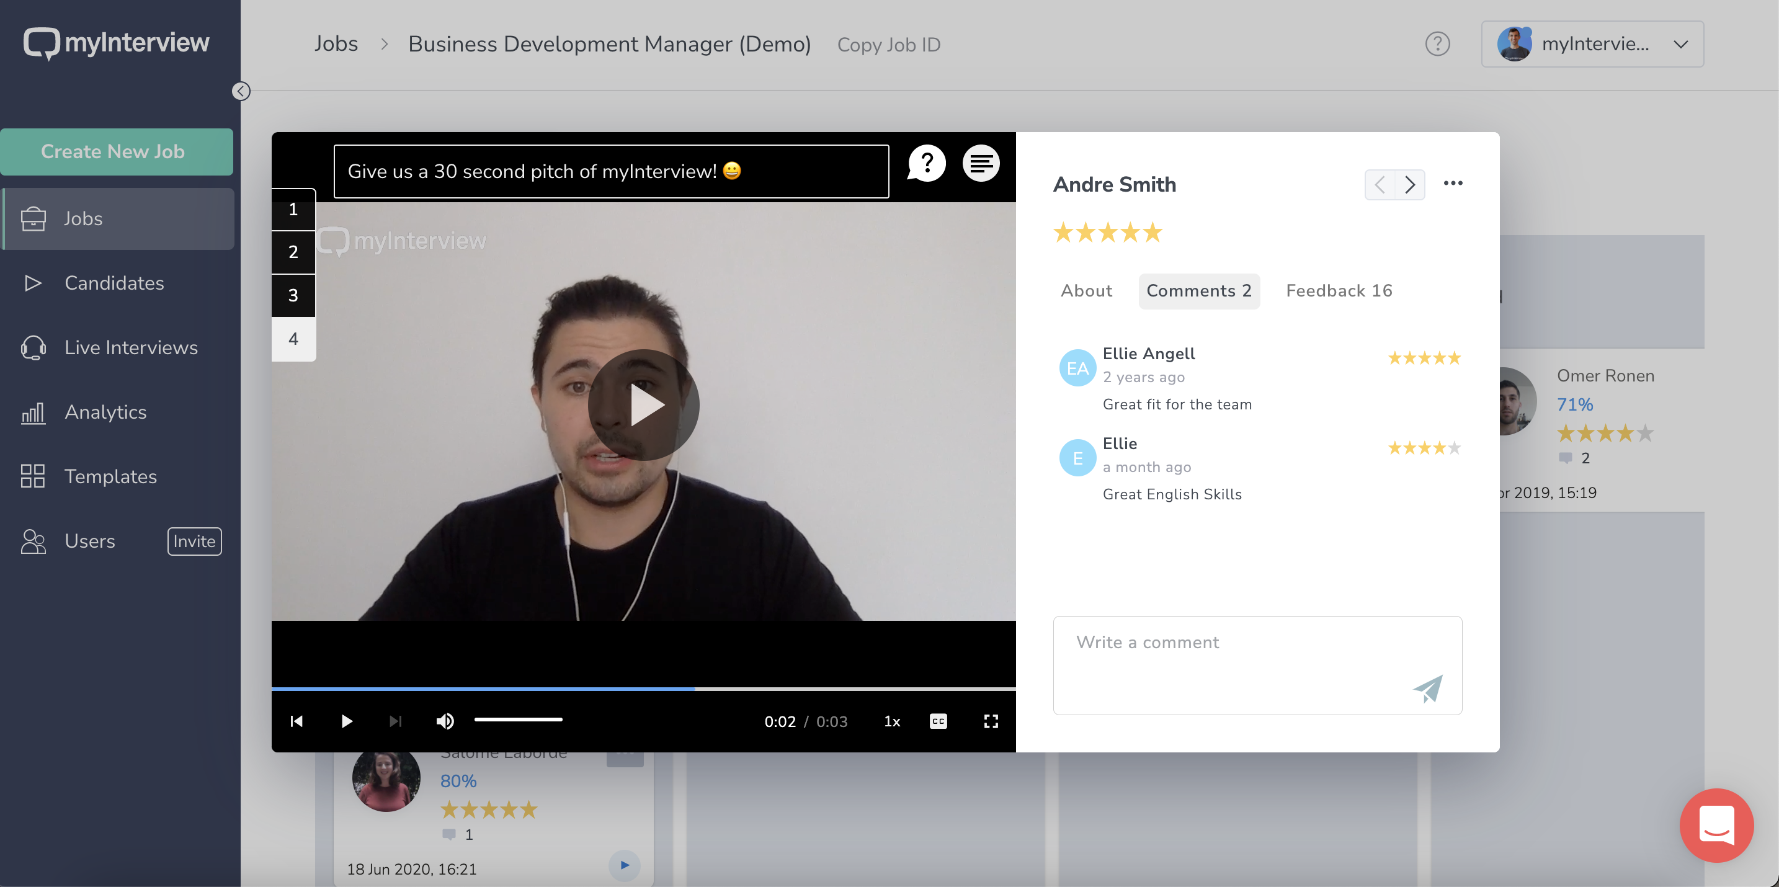Viewport: 1779px width, 887px height.
Task: Open the About tab
Action: pyautogui.click(x=1086, y=291)
